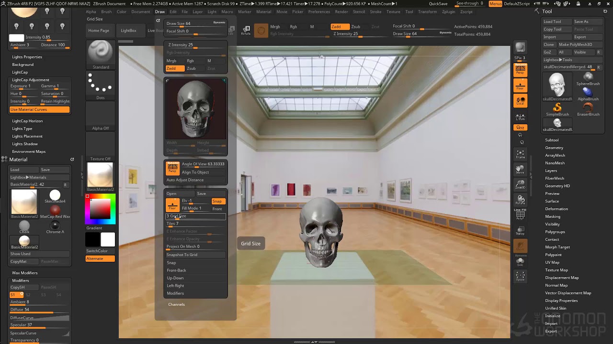The height and width of the screenshot is (344, 613).
Task: Select the MatCap Red Wax material
Action: [x=55, y=212]
